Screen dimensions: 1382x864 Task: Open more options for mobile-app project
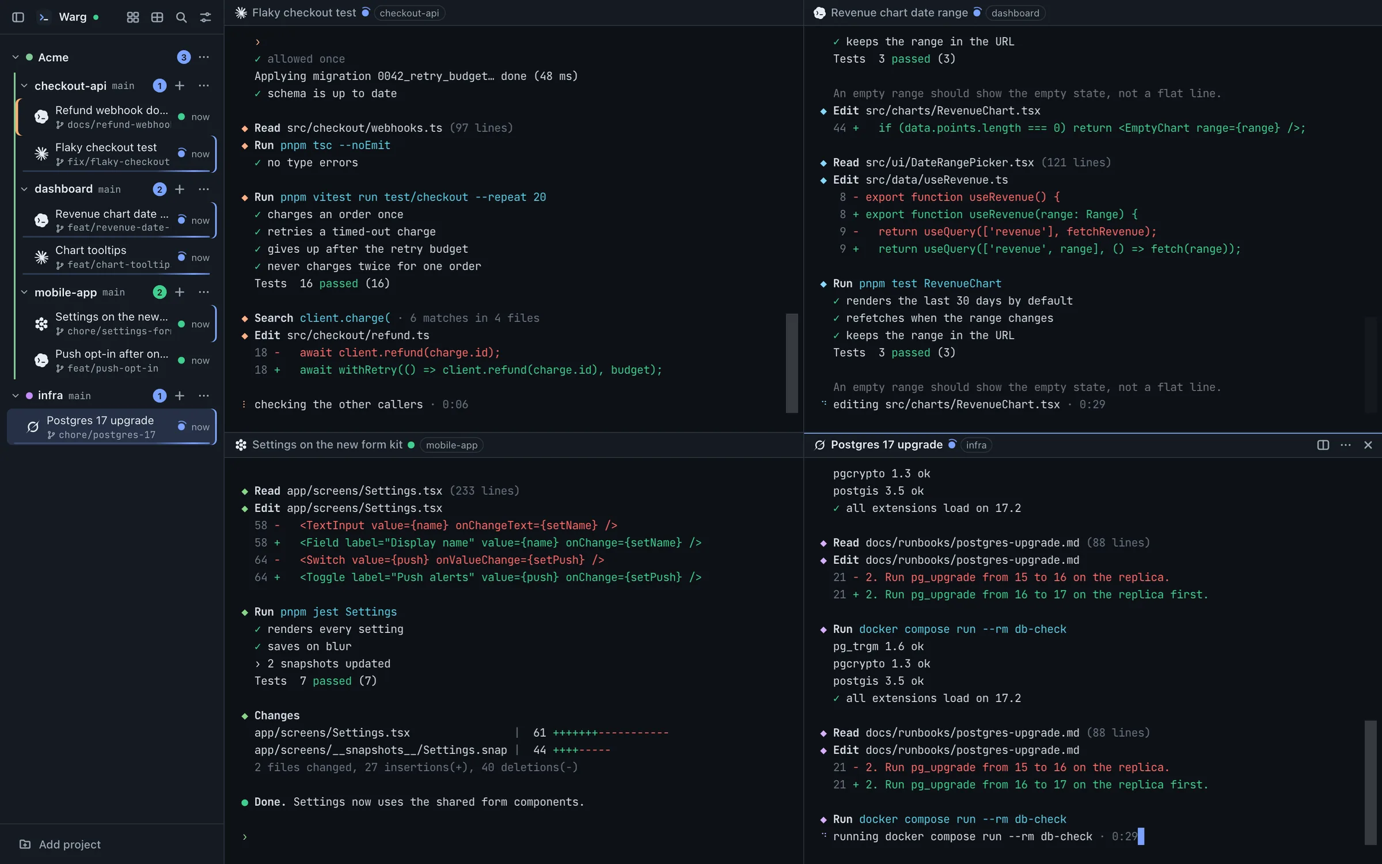[x=204, y=292]
